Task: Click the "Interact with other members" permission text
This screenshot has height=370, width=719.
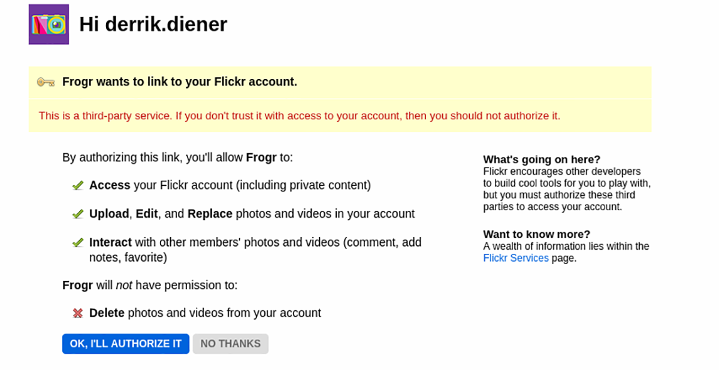Action: click(x=255, y=242)
